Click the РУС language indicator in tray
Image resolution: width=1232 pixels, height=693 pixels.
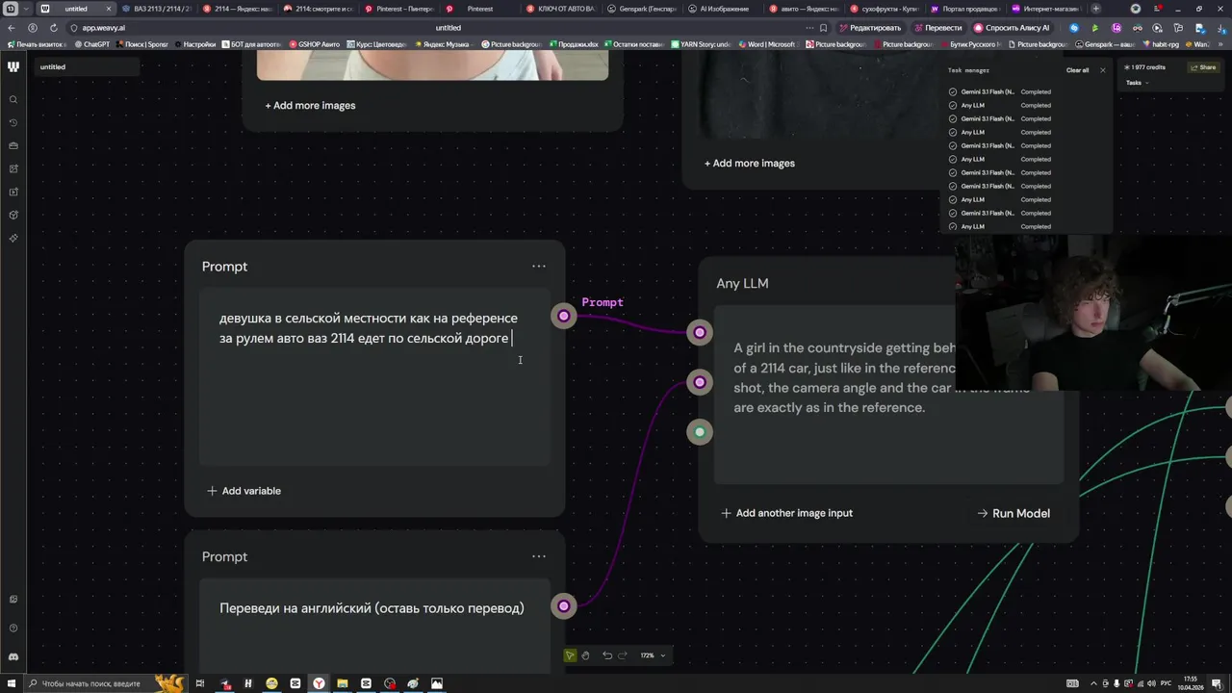[x=1166, y=683]
